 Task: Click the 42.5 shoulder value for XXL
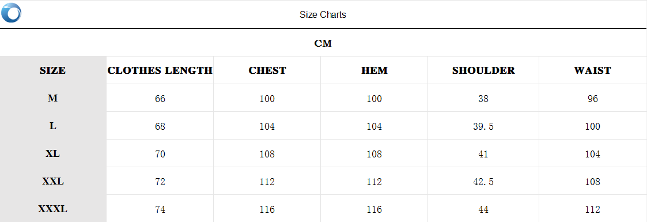coord(483,182)
